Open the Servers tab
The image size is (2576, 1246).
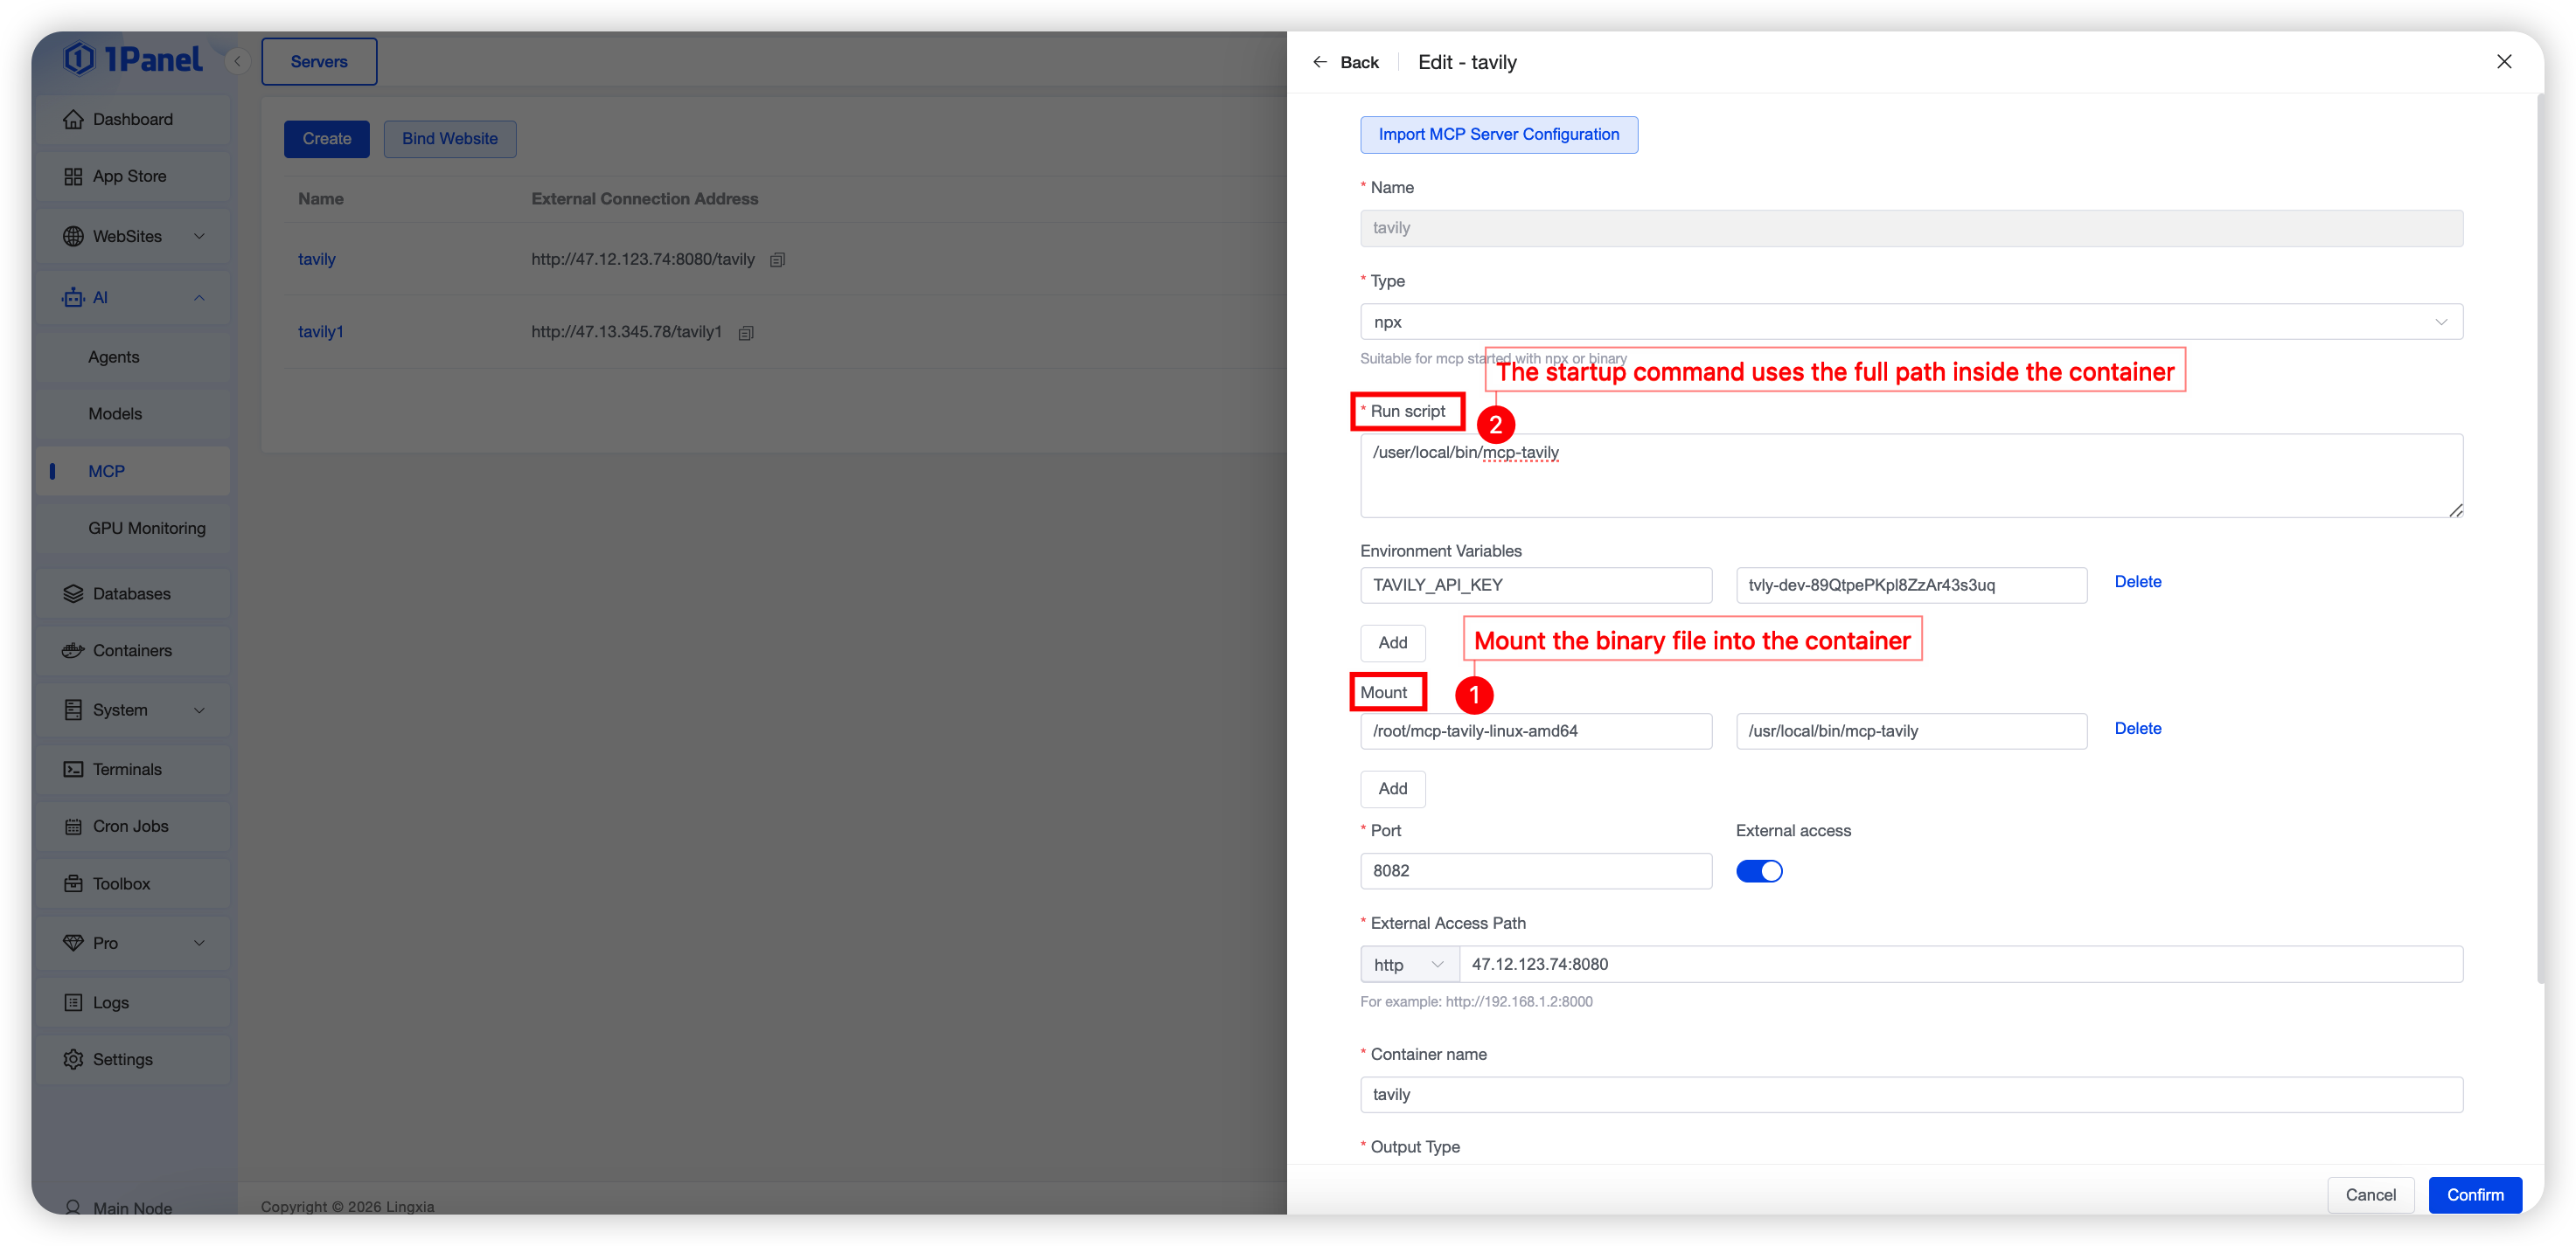[x=319, y=62]
